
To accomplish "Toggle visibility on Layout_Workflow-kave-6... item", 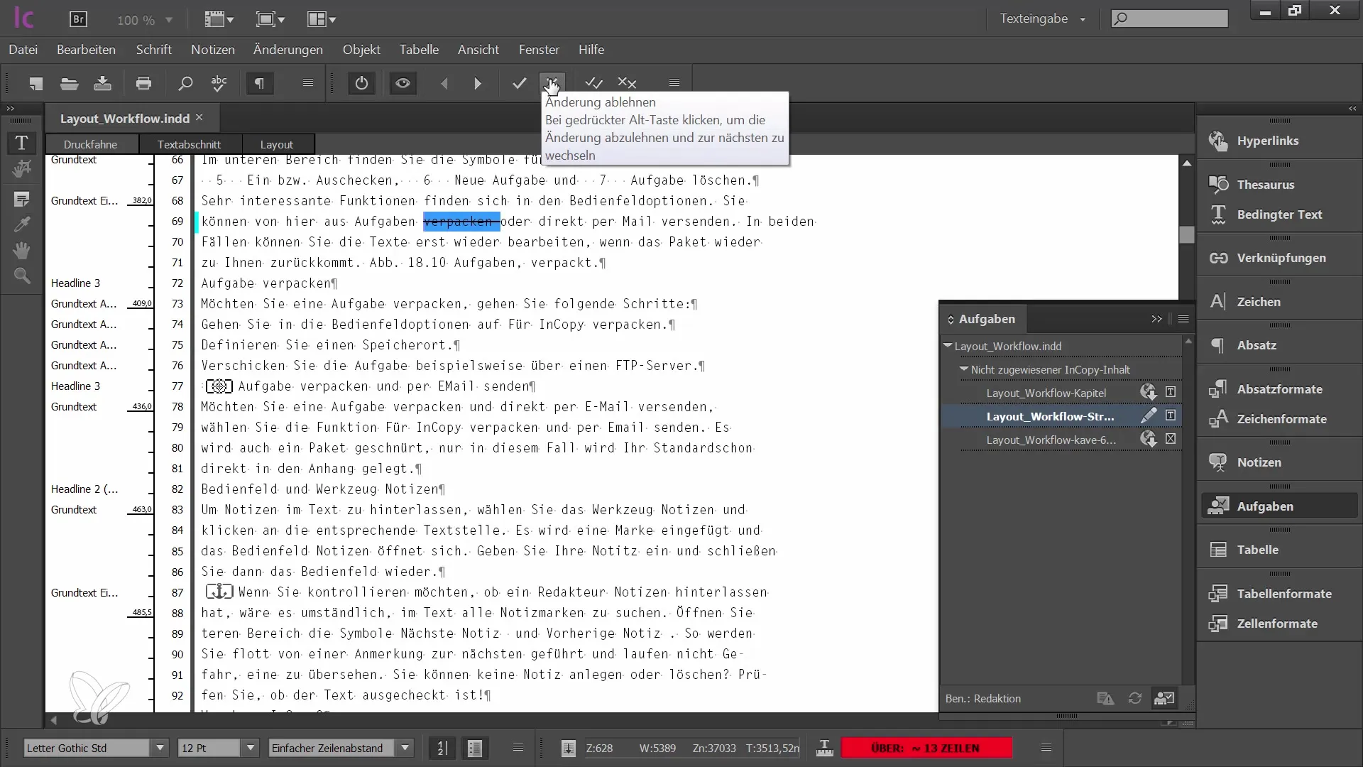I will point(1170,439).
